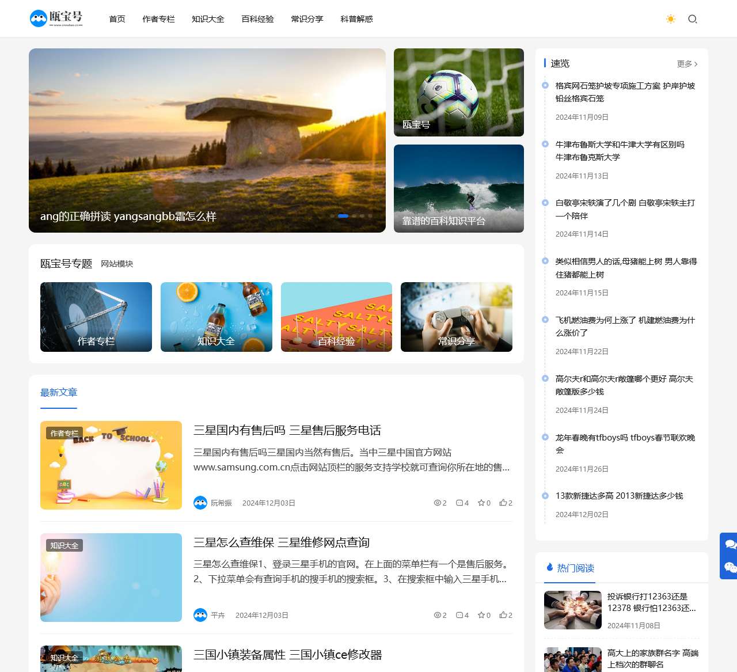Open author name 阮菊振
This screenshot has height=672, width=737.
[x=221, y=503]
